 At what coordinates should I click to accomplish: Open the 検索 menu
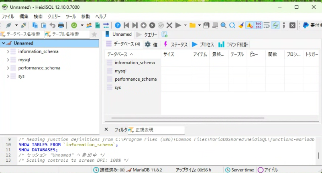pyautogui.click(x=38, y=16)
